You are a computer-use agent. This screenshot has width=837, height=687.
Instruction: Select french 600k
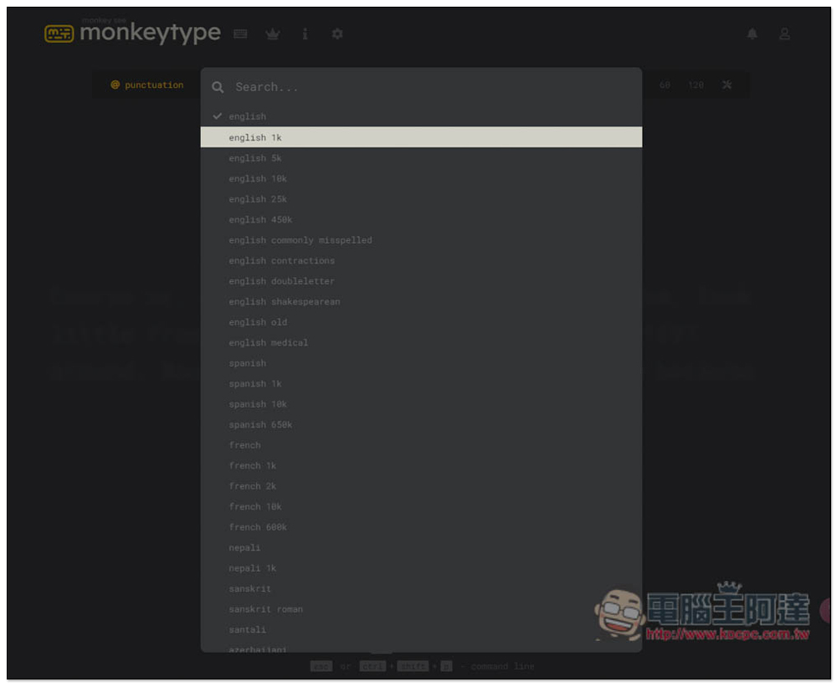[x=421, y=527]
